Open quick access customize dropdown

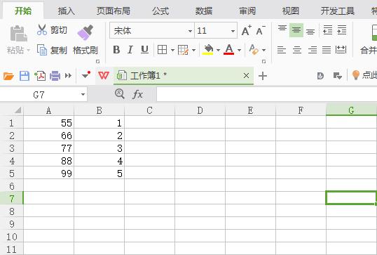point(85,75)
